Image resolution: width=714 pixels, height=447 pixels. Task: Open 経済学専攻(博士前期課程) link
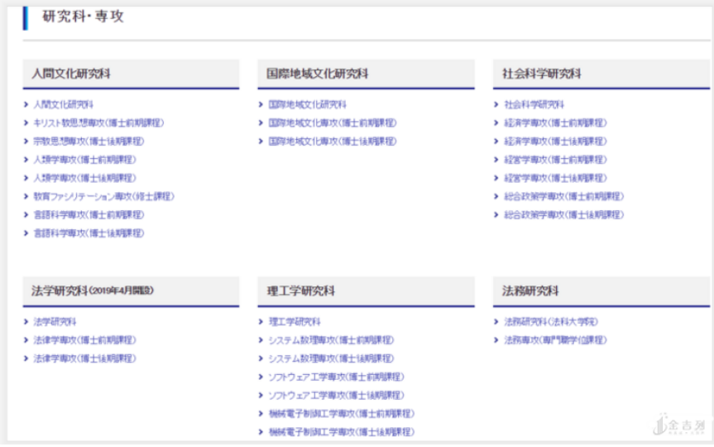point(555,123)
